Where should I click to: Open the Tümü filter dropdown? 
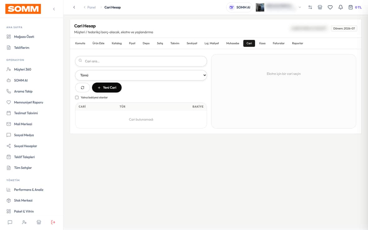[x=141, y=75]
